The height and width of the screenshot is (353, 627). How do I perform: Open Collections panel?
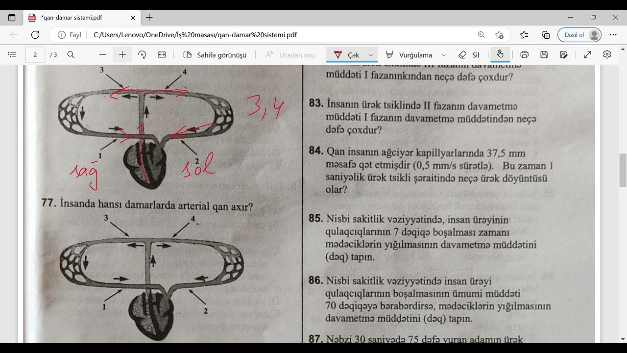tap(546, 35)
